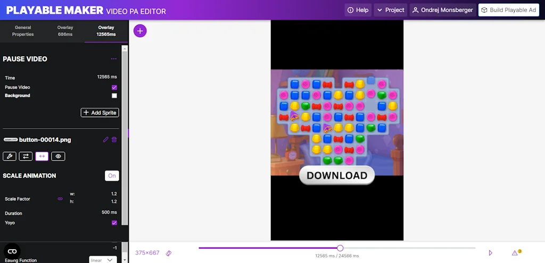Click Build Playable Ad button
The height and width of the screenshot is (263, 545).
pyautogui.click(x=508, y=10)
